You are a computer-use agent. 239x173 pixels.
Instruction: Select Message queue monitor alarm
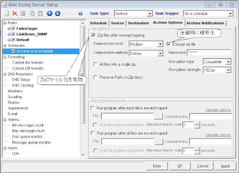pos(31,142)
